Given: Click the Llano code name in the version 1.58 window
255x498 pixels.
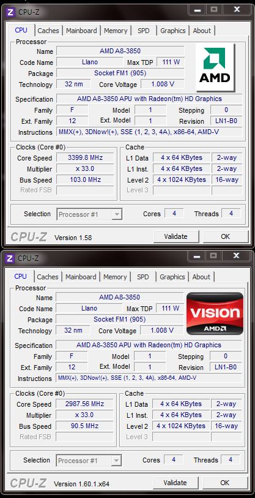Looking at the screenshot, I should point(89,62).
